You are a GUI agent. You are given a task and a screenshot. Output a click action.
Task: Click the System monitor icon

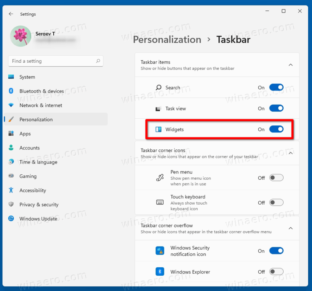(x=11, y=77)
